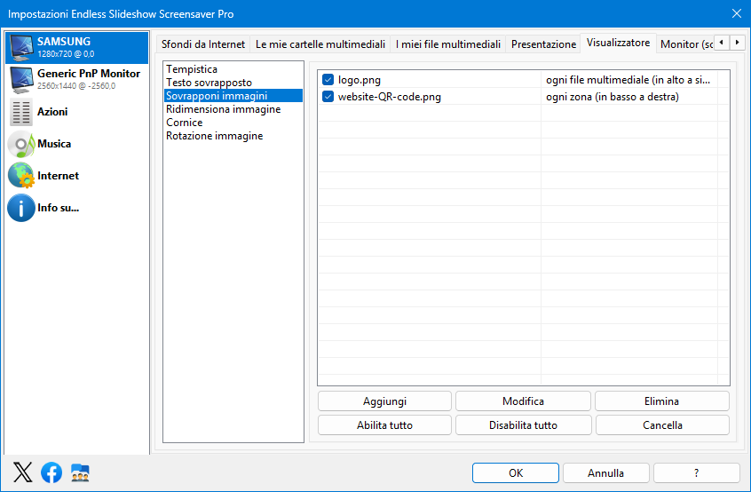Switch to the Presentazione tab
Image resolution: width=751 pixels, height=492 pixels.
click(x=543, y=44)
